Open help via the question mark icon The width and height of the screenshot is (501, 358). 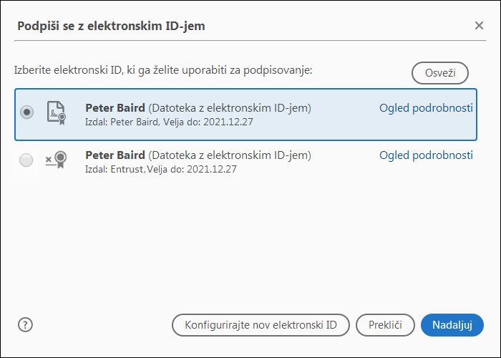[26, 324]
